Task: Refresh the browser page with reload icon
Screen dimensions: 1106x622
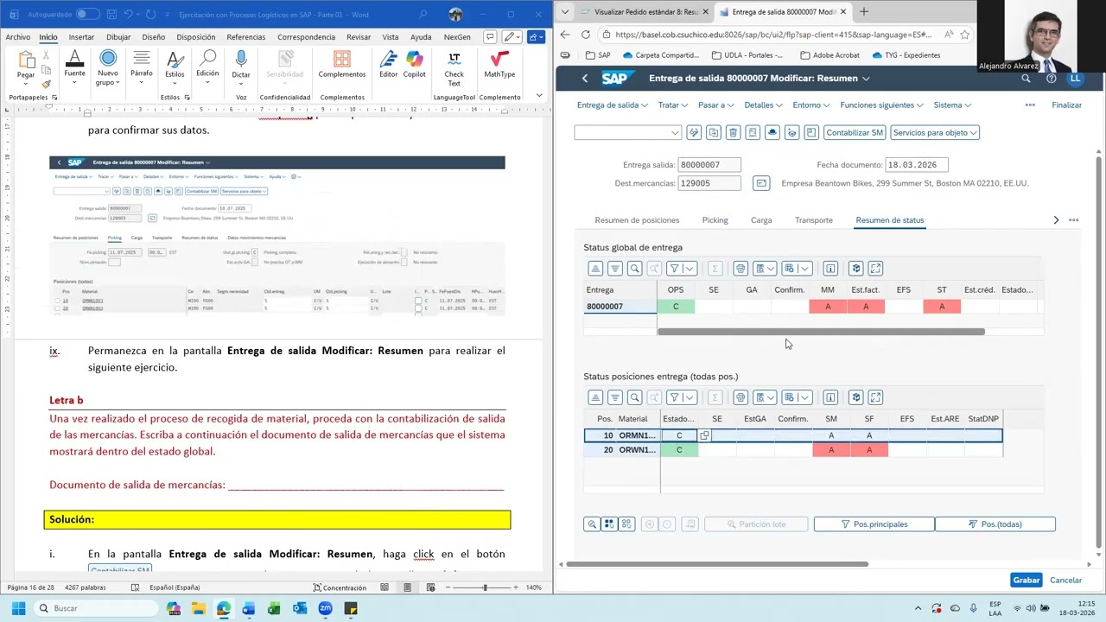Action: 586,35
